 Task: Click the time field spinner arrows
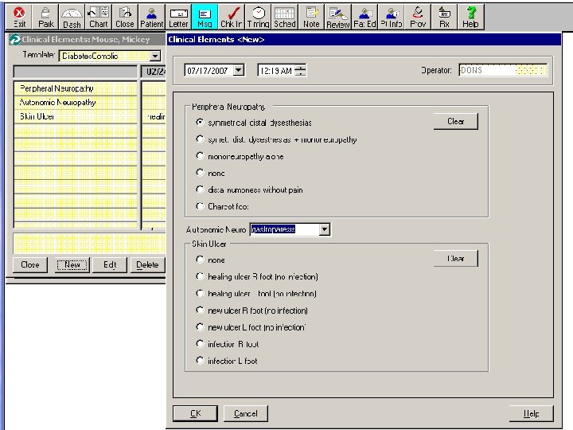pos(300,70)
